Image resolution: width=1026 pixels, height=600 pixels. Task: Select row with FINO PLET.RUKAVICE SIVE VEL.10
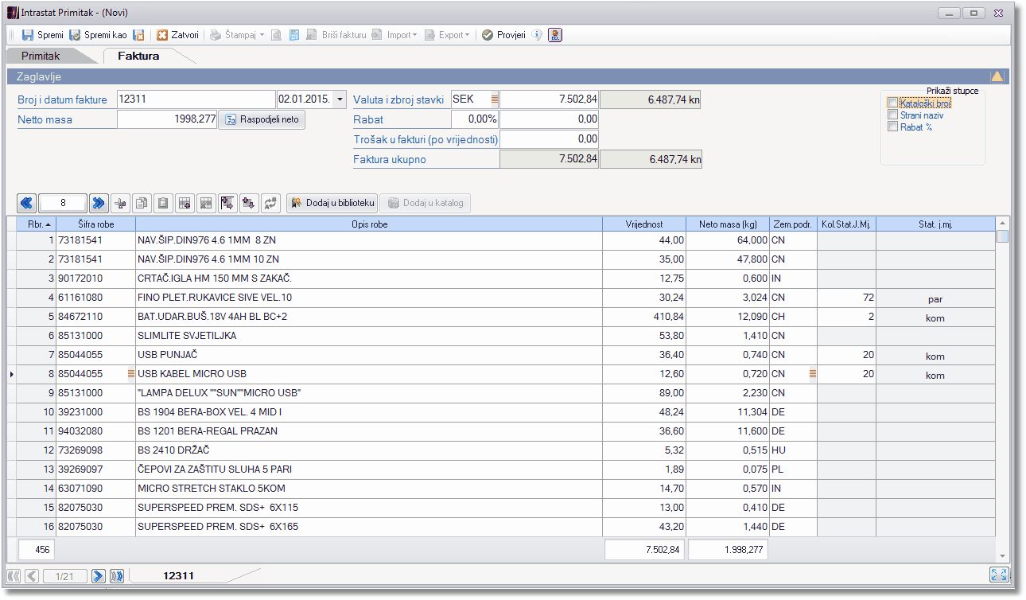pyautogui.click(x=369, y=298)
